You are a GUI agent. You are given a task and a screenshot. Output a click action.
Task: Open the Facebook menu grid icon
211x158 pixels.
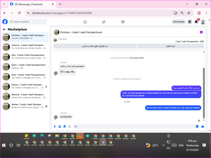click(190, 22)
